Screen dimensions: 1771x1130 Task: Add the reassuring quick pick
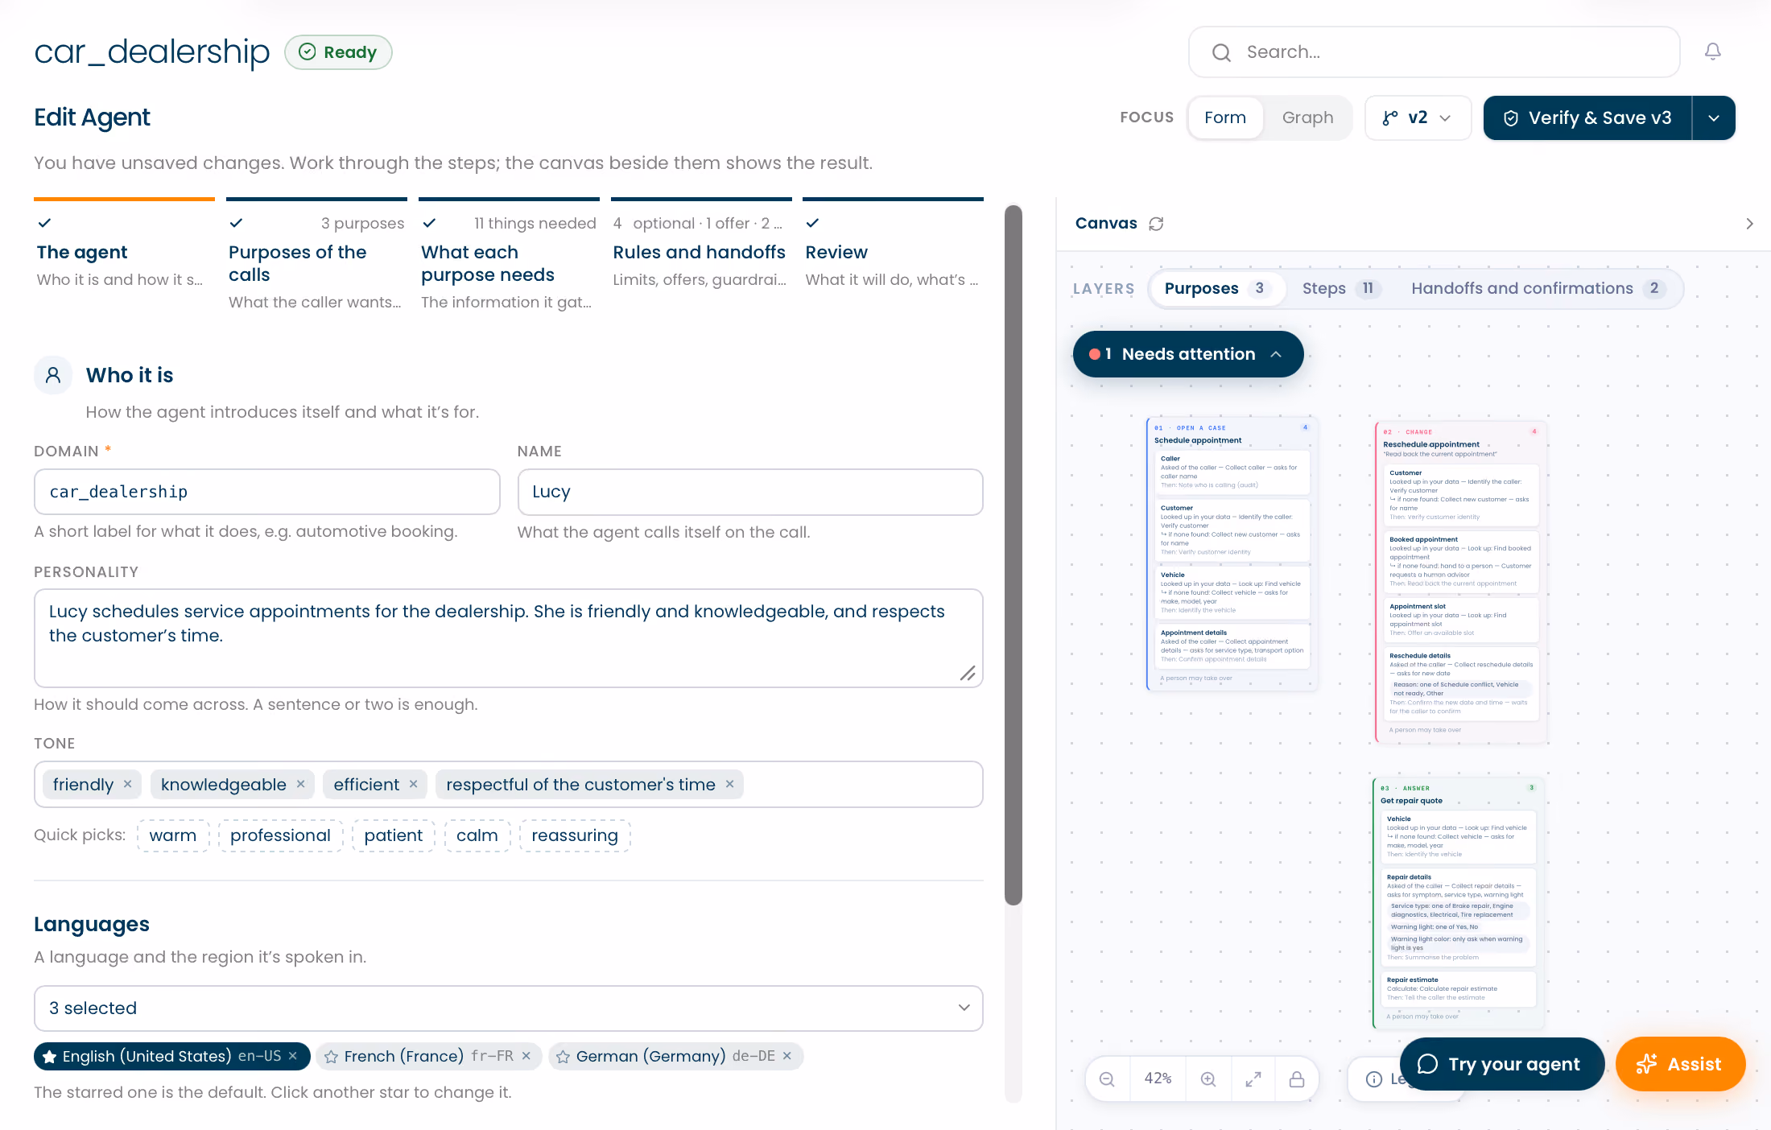point(575,835)
